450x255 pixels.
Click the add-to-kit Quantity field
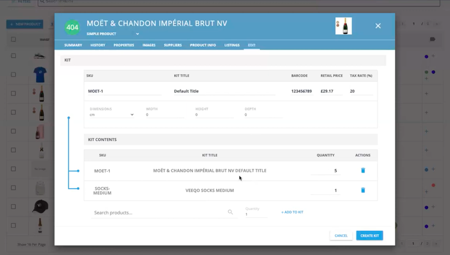pyautogui.click(x=256, y=215)
